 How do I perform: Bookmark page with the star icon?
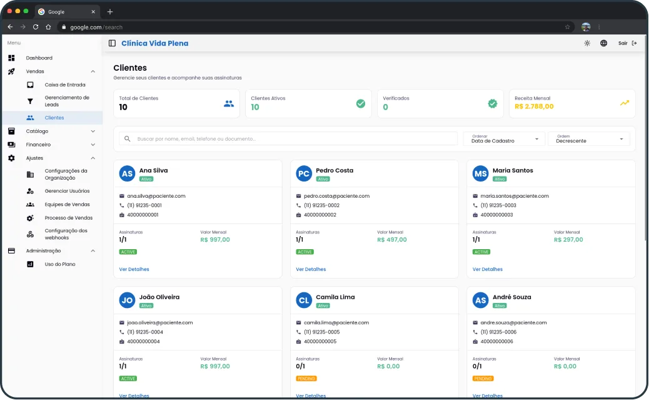pos(568,27)
